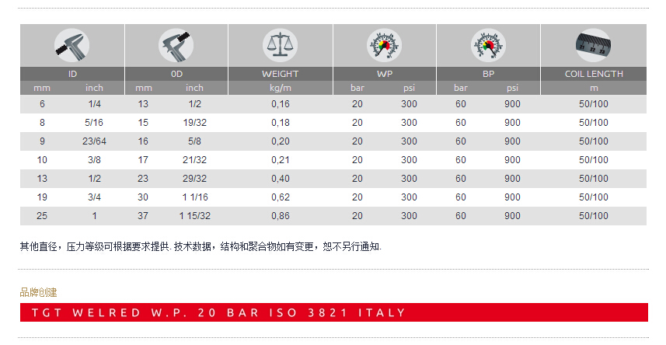
Task: Click the Chinese disclaimer note below table
Action: pos(200,246)
